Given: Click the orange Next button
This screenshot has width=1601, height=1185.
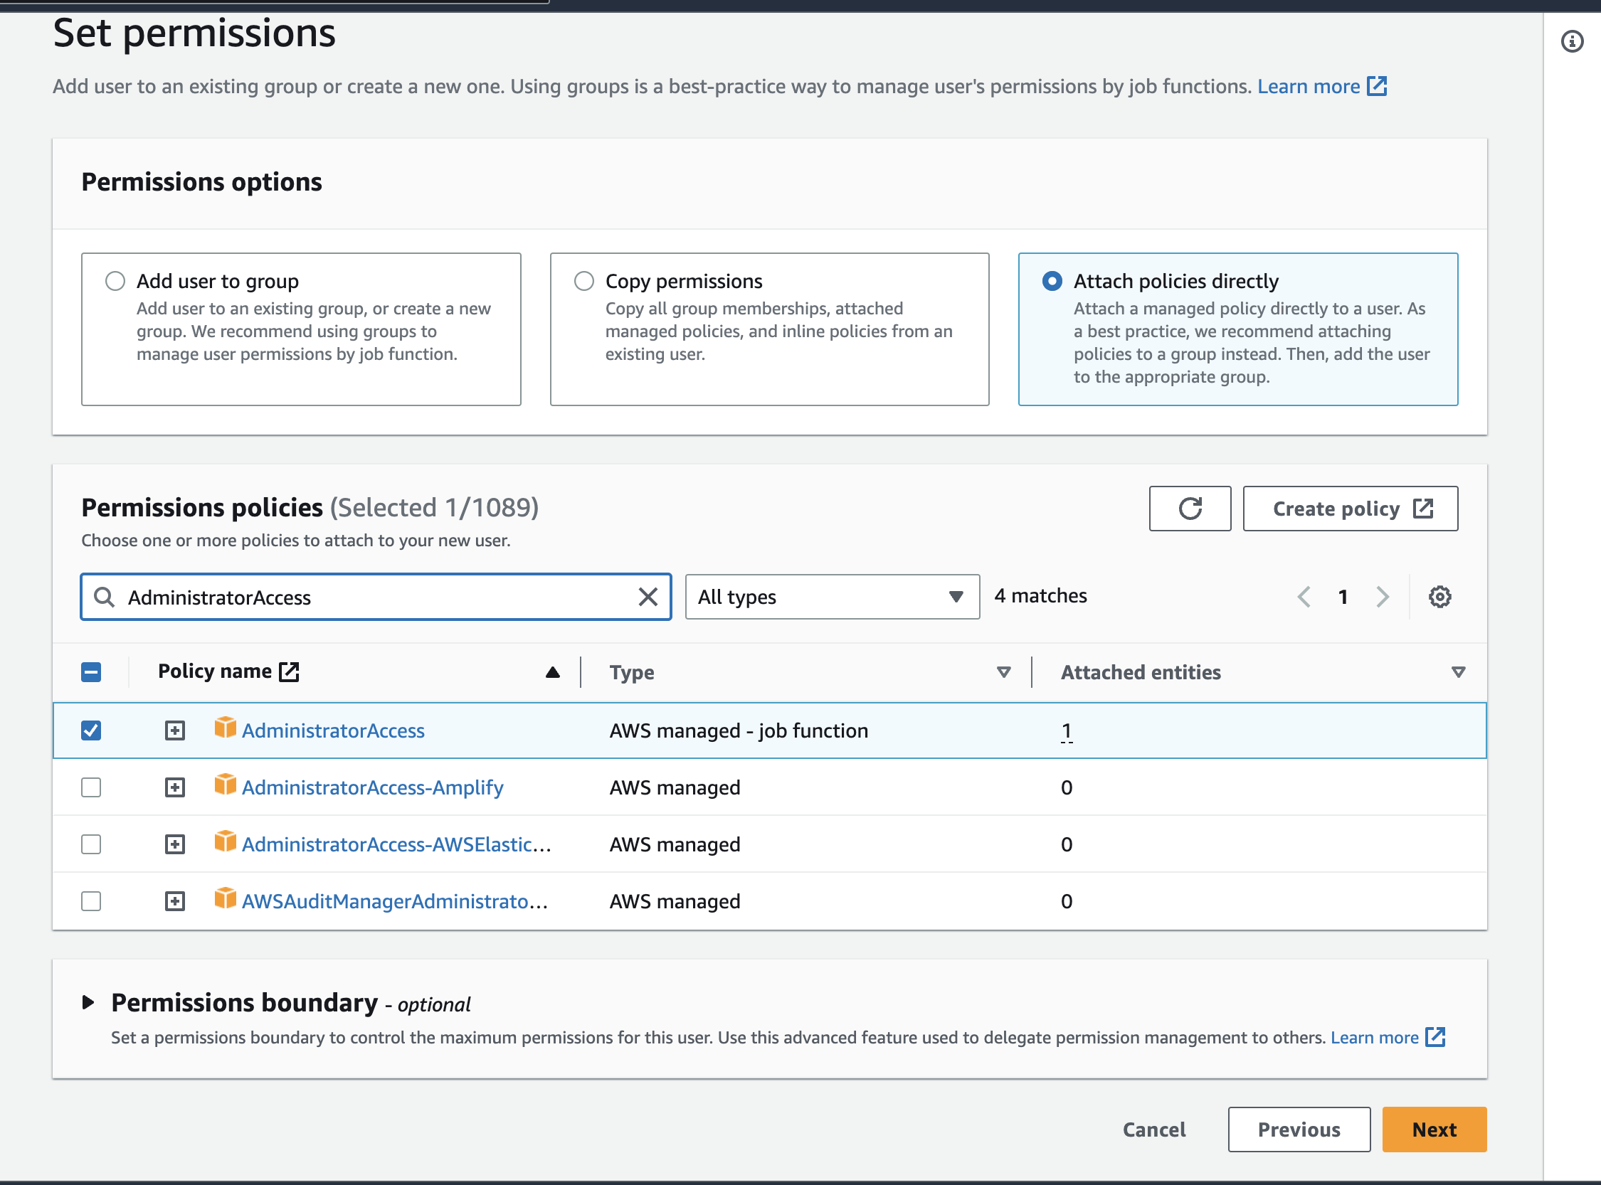Looking at the screenshot, I should pyautogui.click(x=1433, y=1130).
